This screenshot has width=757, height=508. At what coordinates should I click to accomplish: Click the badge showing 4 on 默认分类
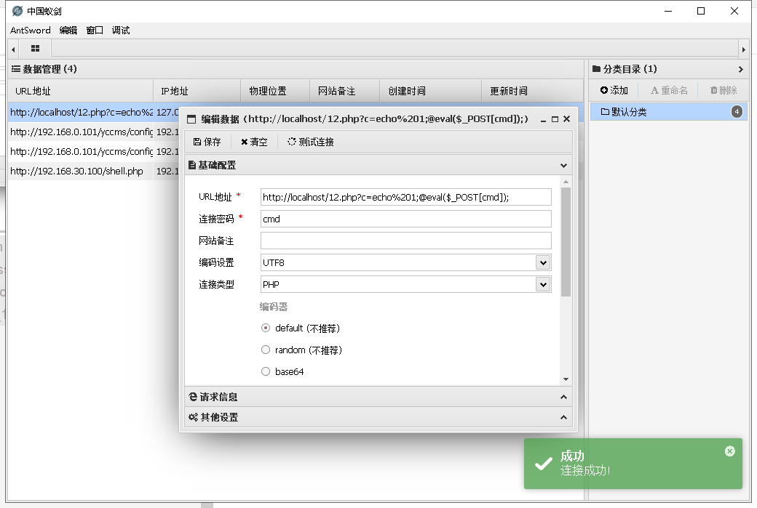737,112
